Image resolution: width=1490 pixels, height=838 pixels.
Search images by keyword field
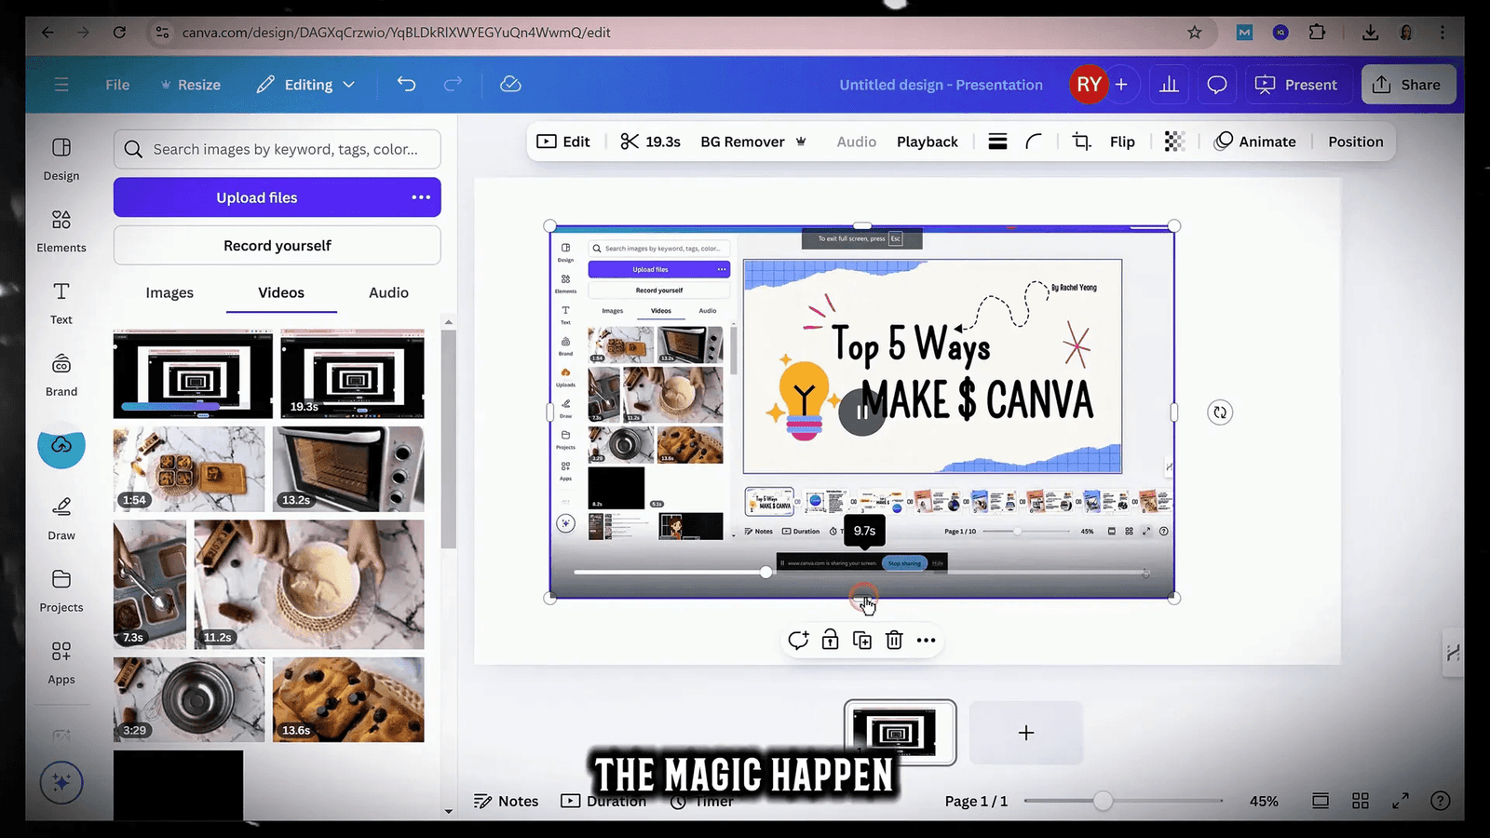(278, 149)
